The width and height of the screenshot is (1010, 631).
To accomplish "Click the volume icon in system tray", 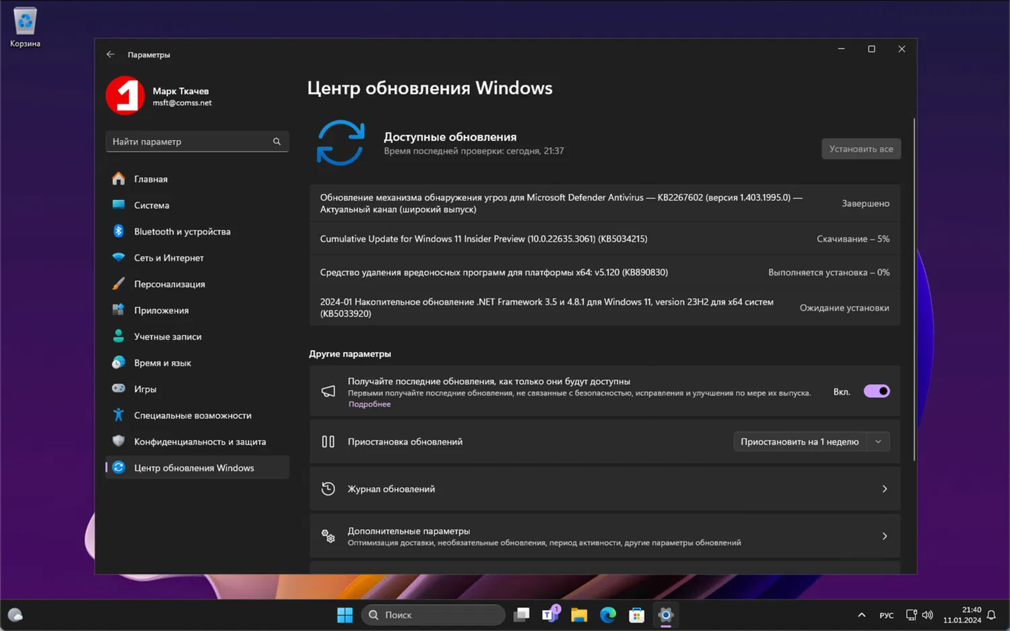I will click(928, 615).
